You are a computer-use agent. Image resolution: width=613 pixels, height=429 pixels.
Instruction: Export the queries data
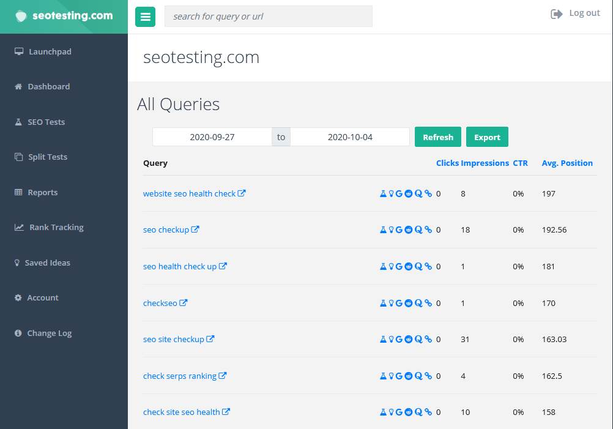point(487,136)
